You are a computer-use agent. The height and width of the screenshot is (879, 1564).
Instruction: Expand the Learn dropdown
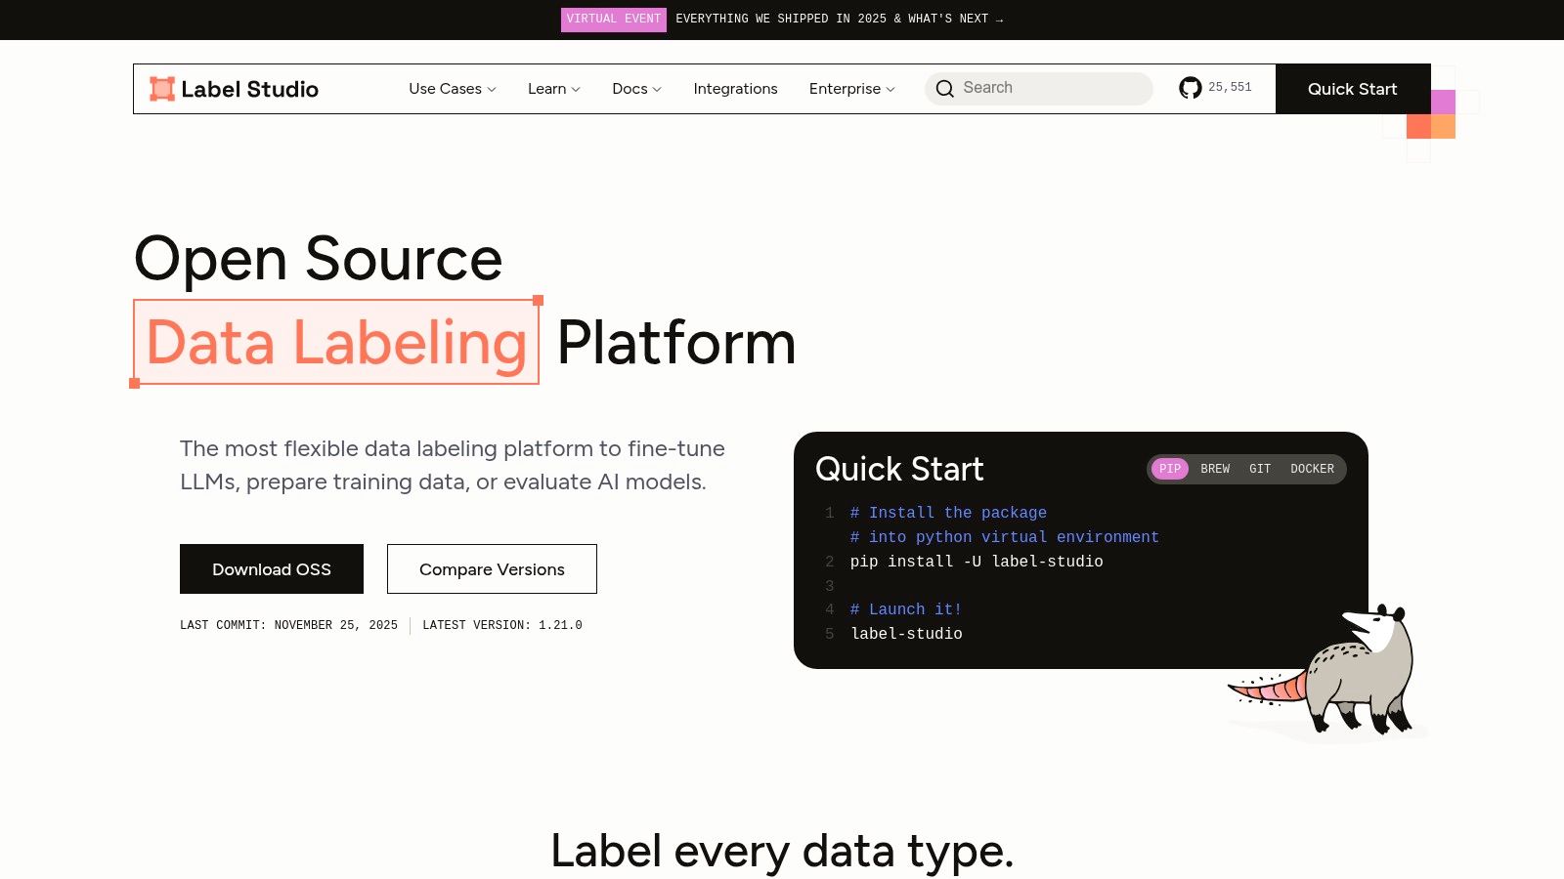click(552, 89)
